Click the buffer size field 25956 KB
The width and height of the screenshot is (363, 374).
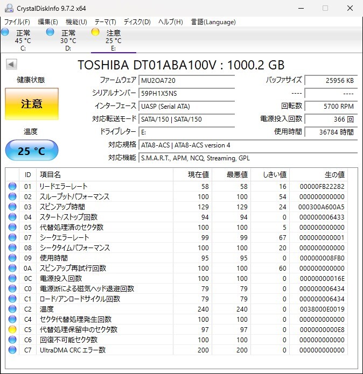click(x=331, y=80)
